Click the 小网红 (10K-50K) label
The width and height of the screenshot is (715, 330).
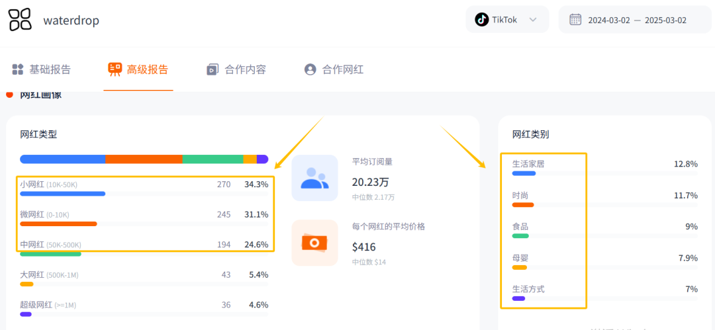[49, 185]
